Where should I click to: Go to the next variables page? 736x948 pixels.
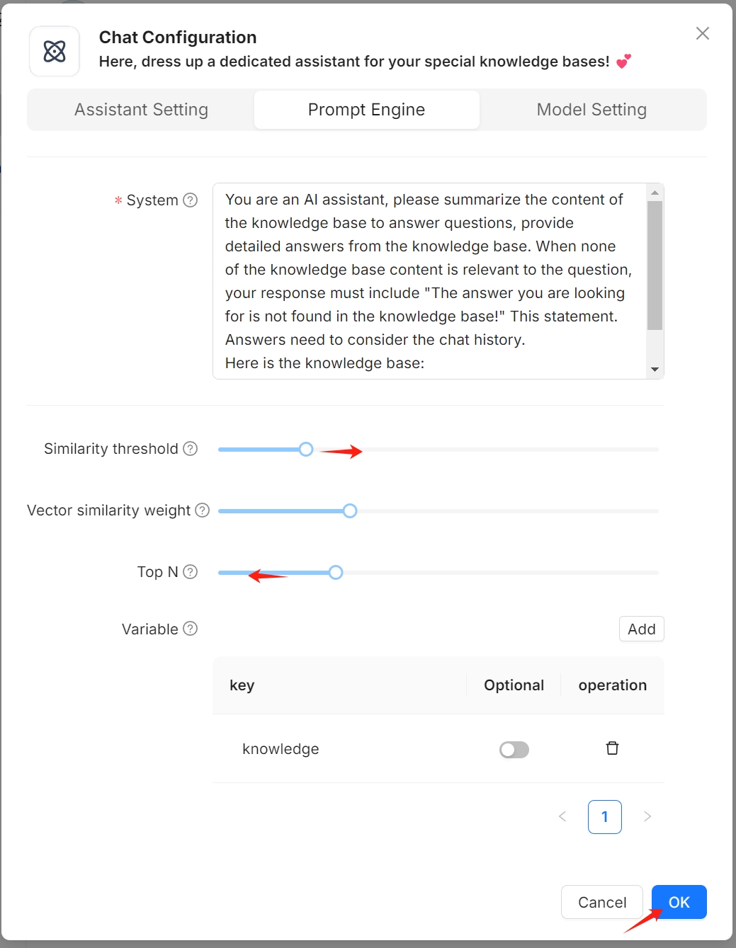click(647, 817)
